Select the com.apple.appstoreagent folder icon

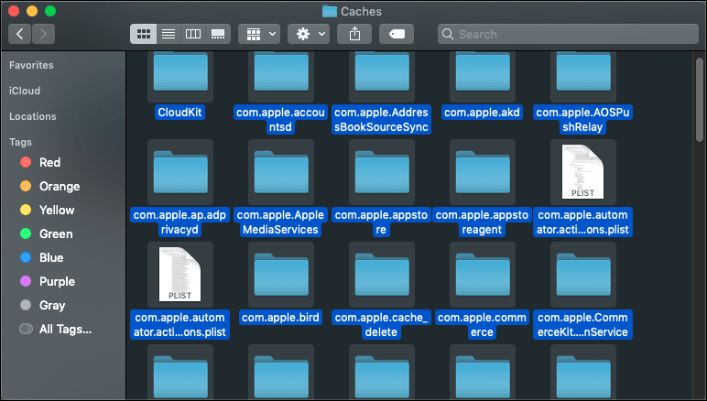point(483,172)
